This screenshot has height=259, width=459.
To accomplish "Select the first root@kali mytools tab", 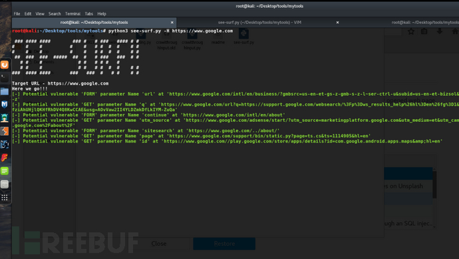I will [x=94, y=23].
